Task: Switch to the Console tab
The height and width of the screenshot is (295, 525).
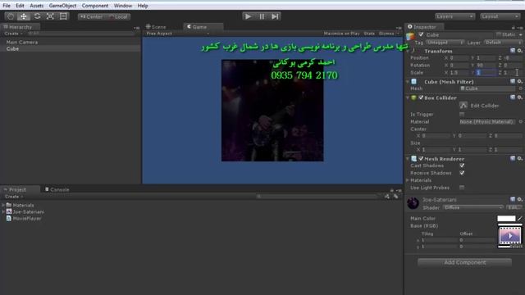Action: click(57, 189)
